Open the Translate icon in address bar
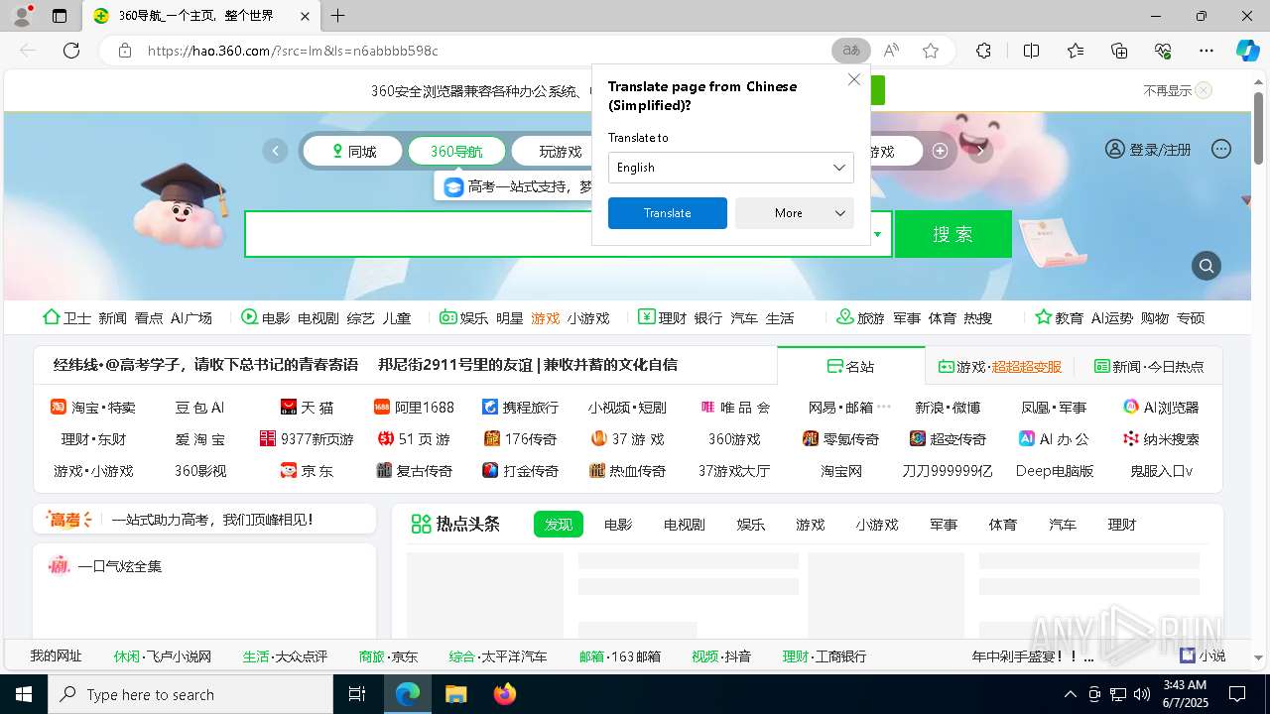The height and width of the screenshot is (714, 1270). 851,51
